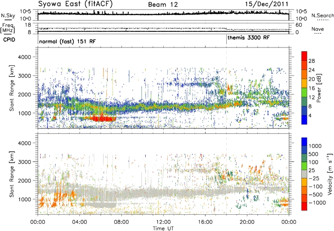Click the '28' power colorbar tick
This screenshot has height=231, width=334.
311,61
